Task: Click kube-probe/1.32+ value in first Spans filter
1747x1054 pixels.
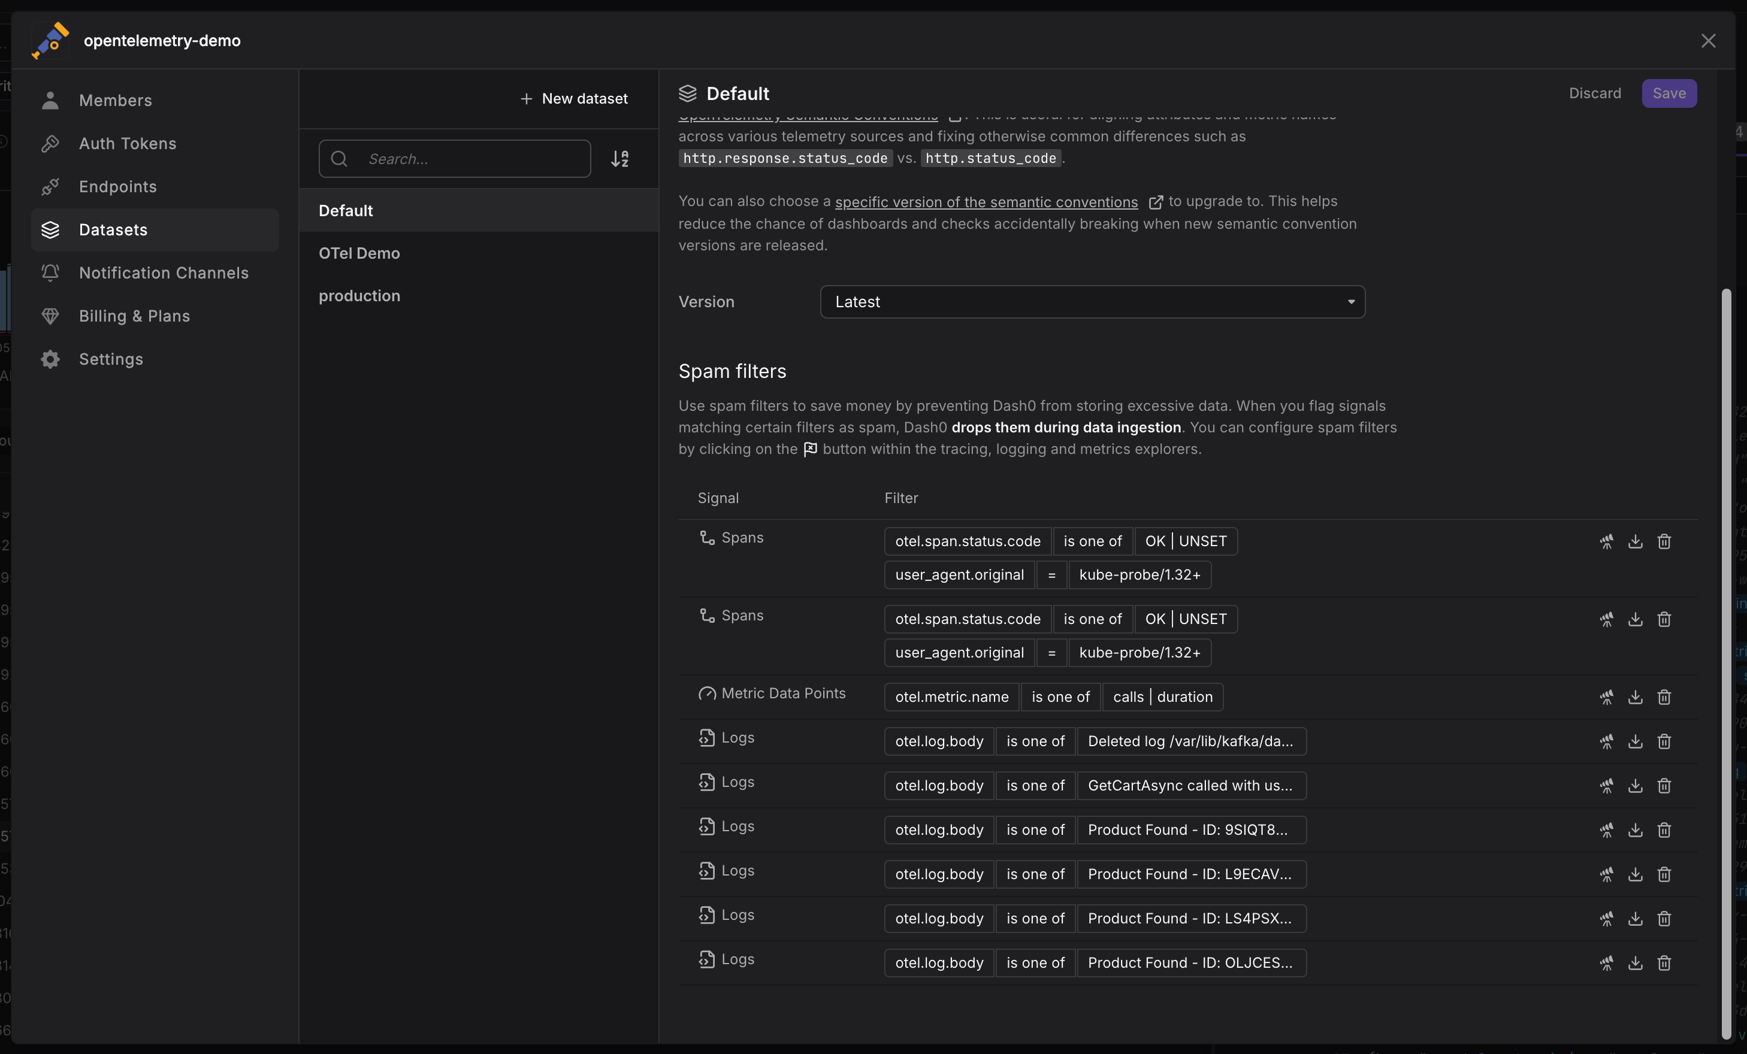Action: [x=1140, y=575]
